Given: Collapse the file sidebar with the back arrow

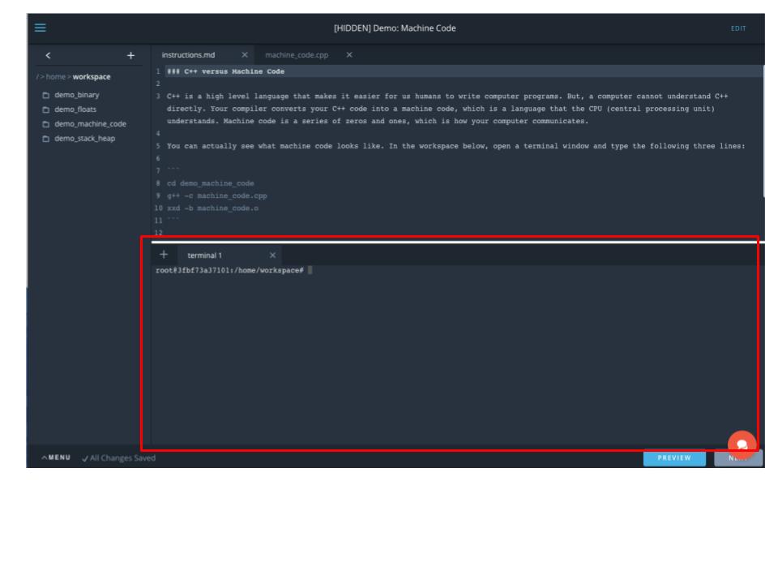Looking at the screenshot, I should click(x=47, y=55).
